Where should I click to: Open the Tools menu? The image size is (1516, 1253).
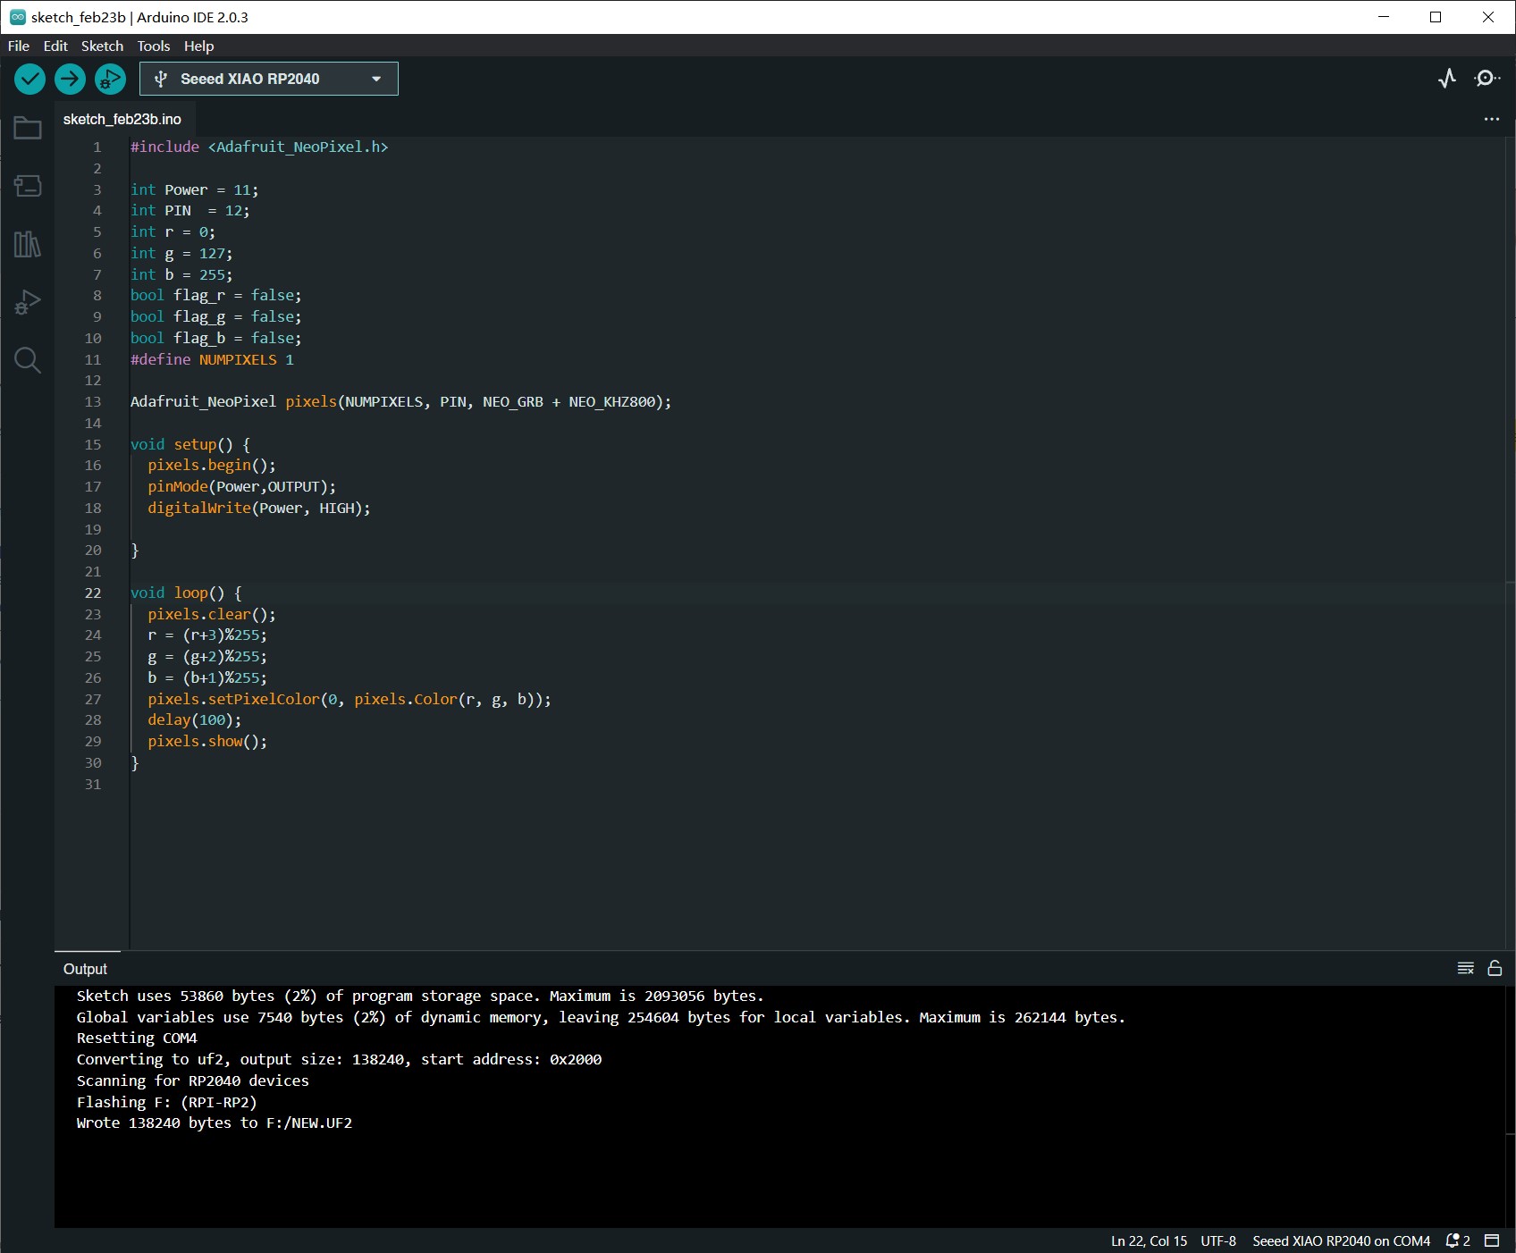tap(153, 46)
